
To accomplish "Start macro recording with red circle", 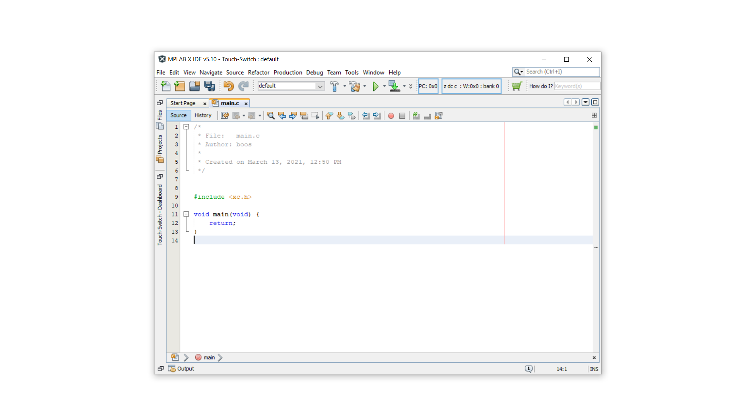I will tap(391, 116).
